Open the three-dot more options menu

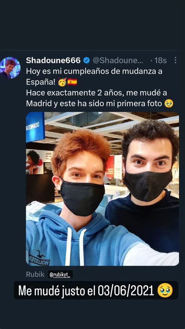(175, 61)
